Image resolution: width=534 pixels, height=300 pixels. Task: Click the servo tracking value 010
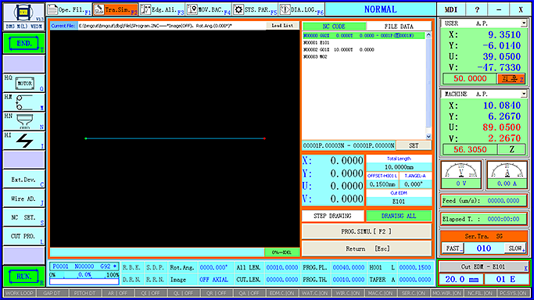(484, 248)
